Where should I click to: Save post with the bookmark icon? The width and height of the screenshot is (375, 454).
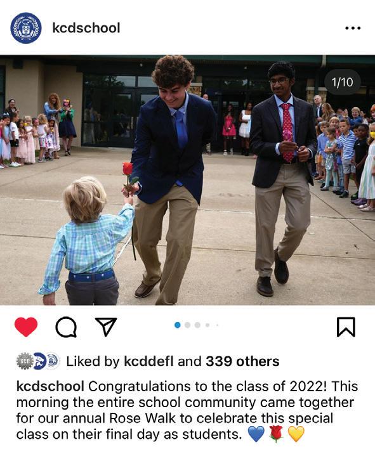click(346, 327)
